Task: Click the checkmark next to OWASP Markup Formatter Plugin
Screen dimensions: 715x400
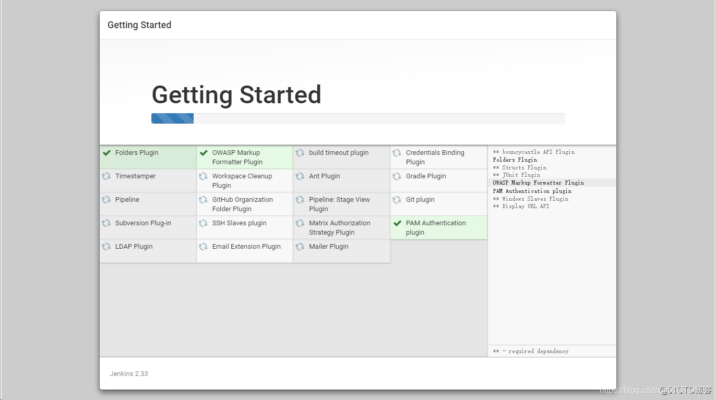Action: (204, 153)
